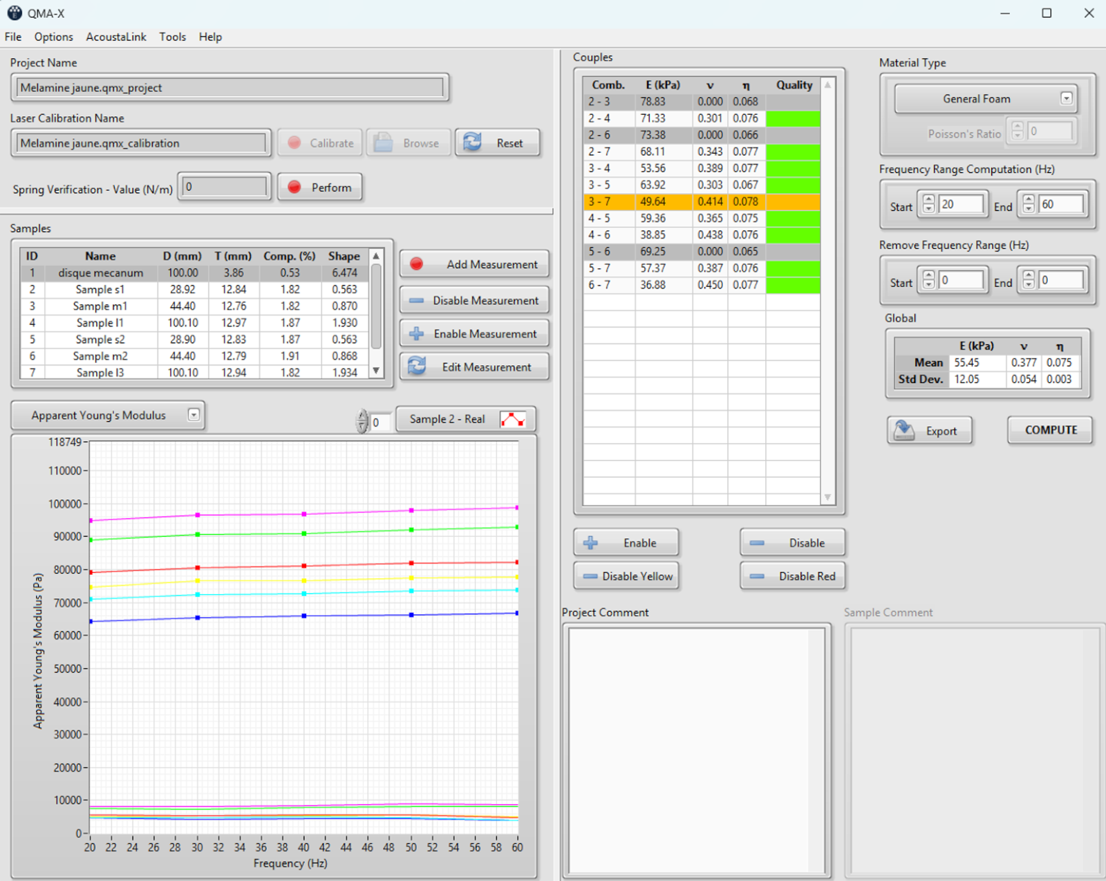The height and width of the screenshot is (881, 1106).
Task: Click the Disable Yellow button label
Action: click(x=637, y=576)
